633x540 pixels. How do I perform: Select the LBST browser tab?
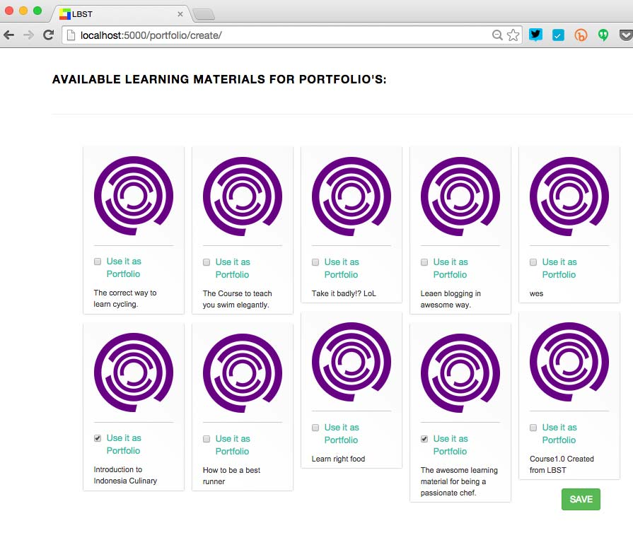121,14
